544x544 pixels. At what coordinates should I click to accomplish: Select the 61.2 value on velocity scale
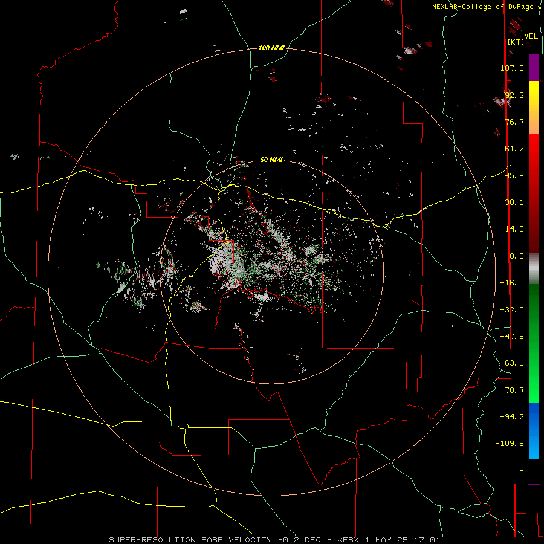514,149
